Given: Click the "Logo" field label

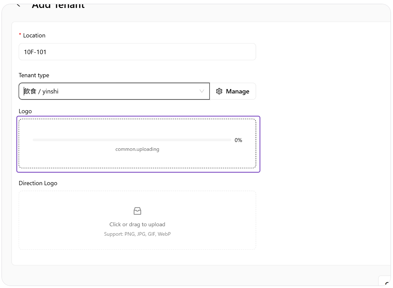Looking at the screenshot, I should (x=25, y=111).
